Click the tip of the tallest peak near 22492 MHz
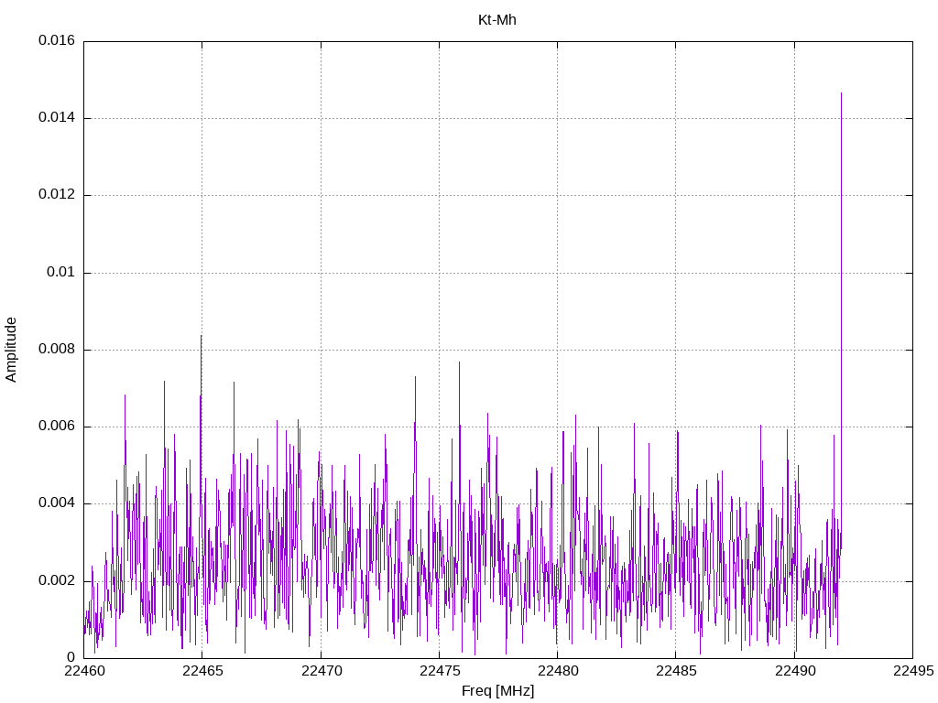Image resolution: width=938 pixels, height=703 pixels. click(841, 93)
